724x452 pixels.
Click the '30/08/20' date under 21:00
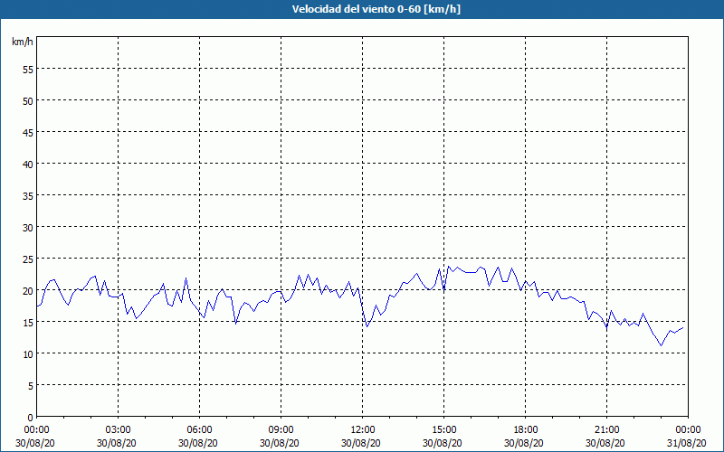tap(605, 443)
